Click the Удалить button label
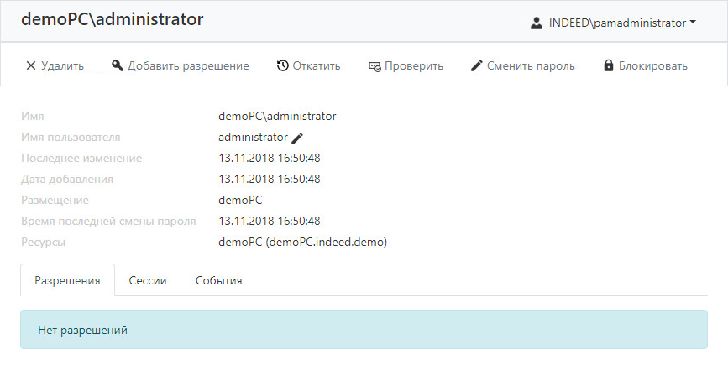728x381 pixels. click(62, 66)
